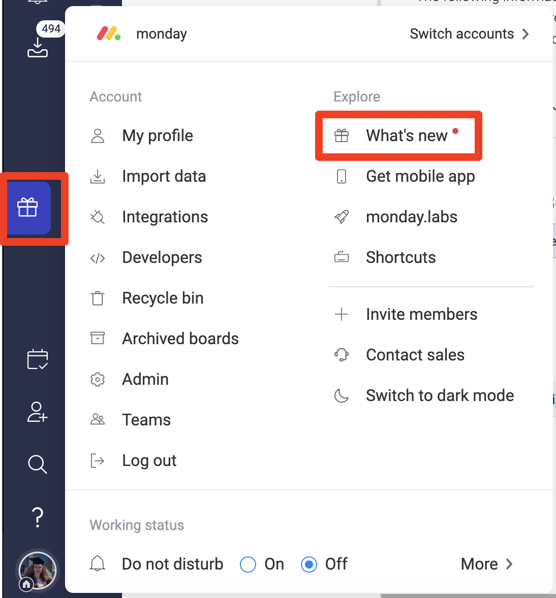The height and width of the screenshot is (598, 556).
Task: Click the Archived boards box icon
Action: [98, 338]
